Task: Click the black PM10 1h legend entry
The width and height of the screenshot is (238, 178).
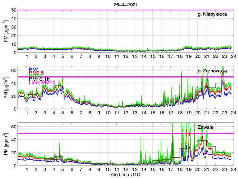Action: click(x=40, y=79)
